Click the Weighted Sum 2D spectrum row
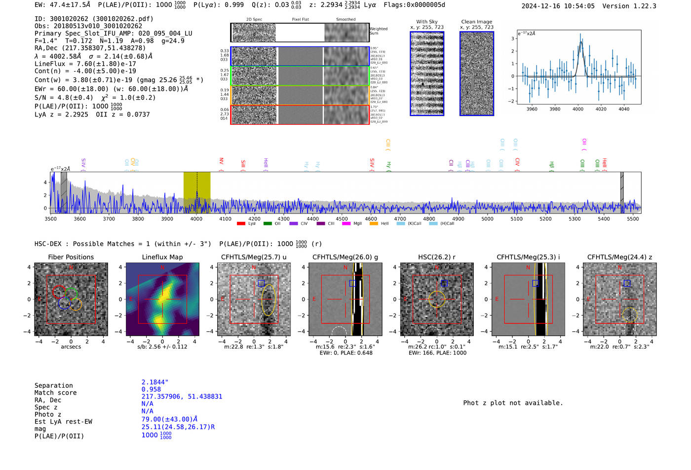The width and height of the screenshot is (691, 470). point(300,33)
